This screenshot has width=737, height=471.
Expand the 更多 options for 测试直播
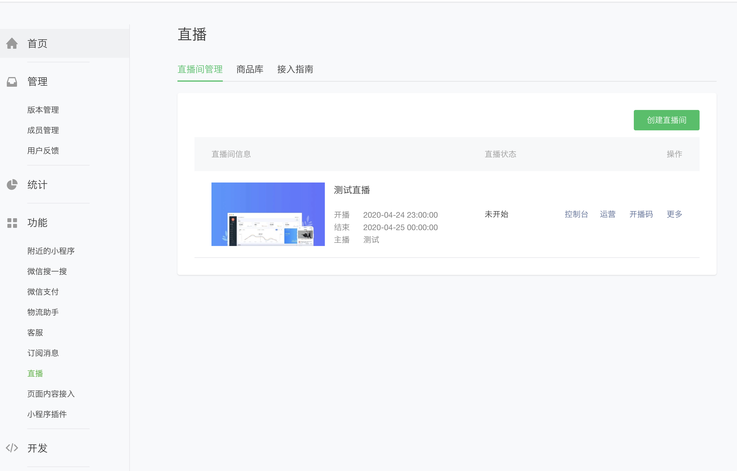click(x=674, y=214)
